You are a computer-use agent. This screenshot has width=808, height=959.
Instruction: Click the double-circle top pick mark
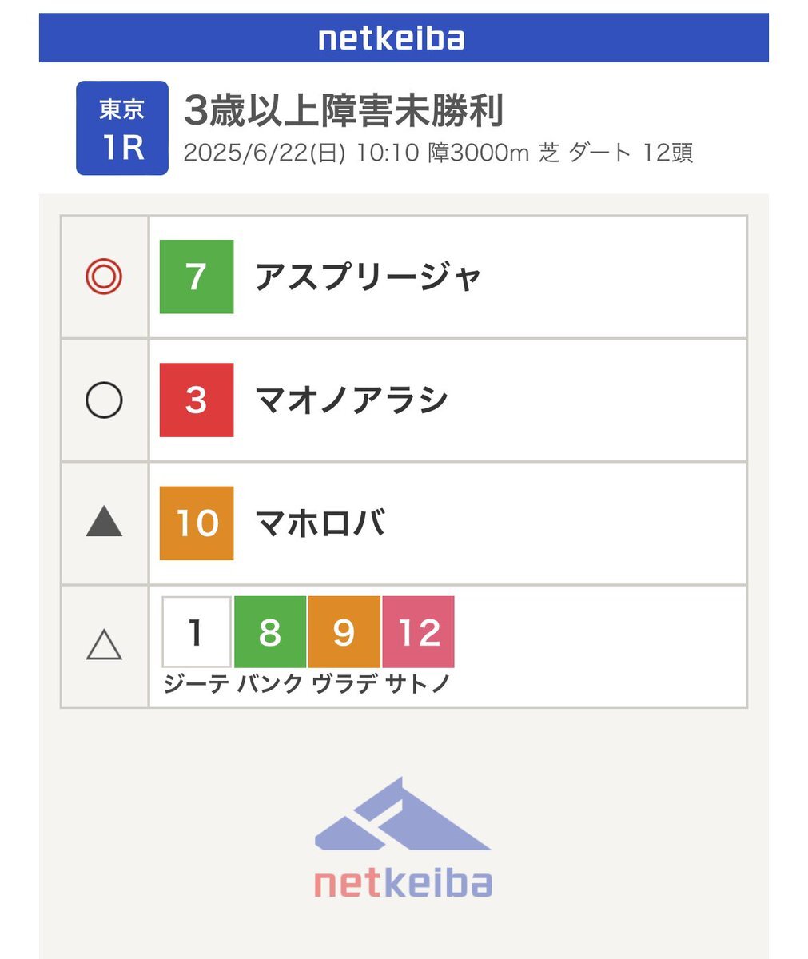[x=104, y=277]
